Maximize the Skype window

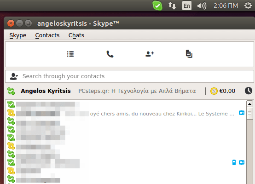click(x=28, y=23)
